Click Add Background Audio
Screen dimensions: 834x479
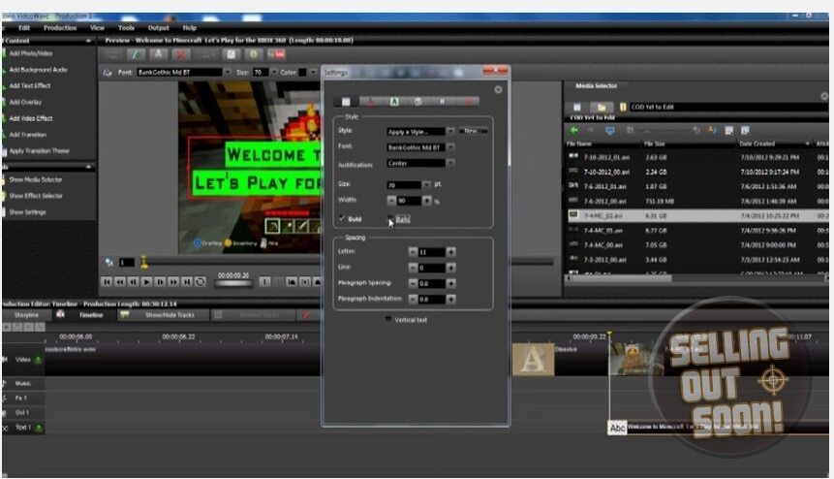pyautogui.click(x=39, y=70)
